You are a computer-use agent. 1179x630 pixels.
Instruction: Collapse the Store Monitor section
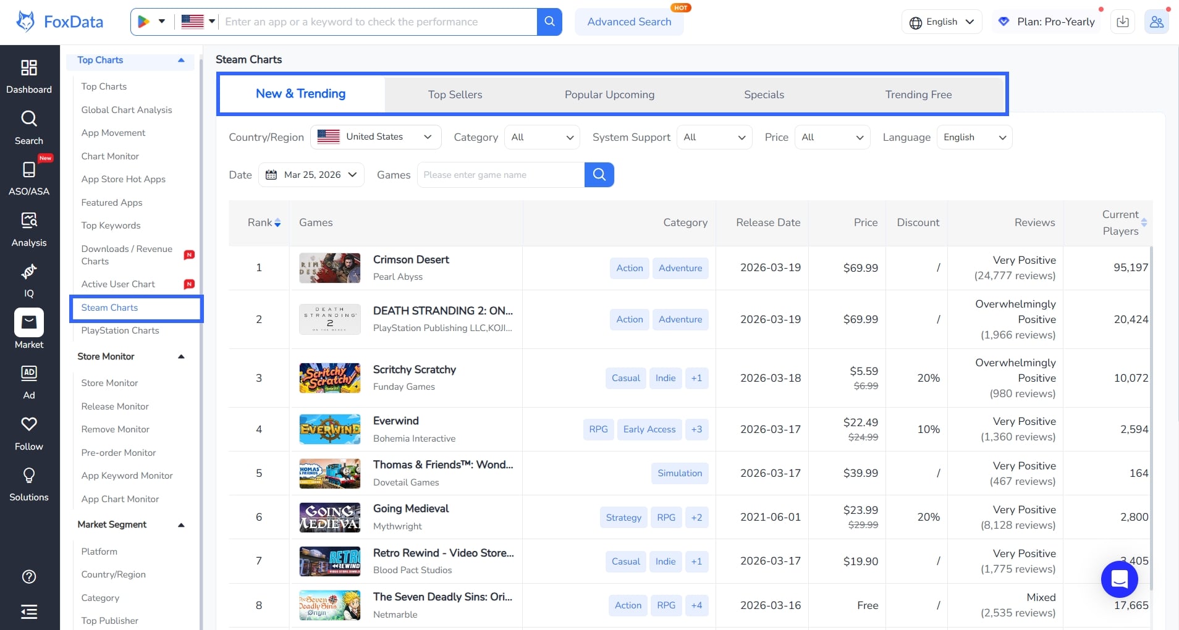coord(181,356)
